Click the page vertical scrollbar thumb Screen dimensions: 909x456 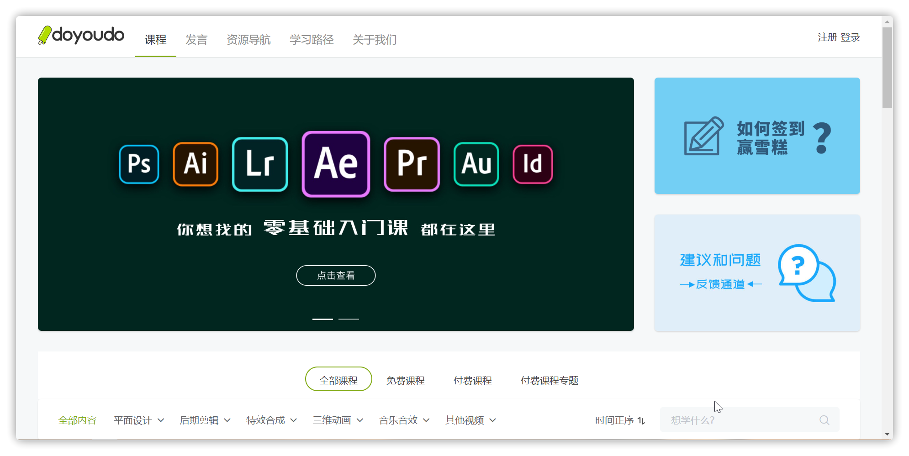pyautogui.click(x=887, y=68)
